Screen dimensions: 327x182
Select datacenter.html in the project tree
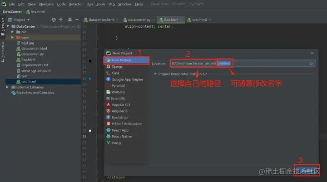[x=34, y=49]
